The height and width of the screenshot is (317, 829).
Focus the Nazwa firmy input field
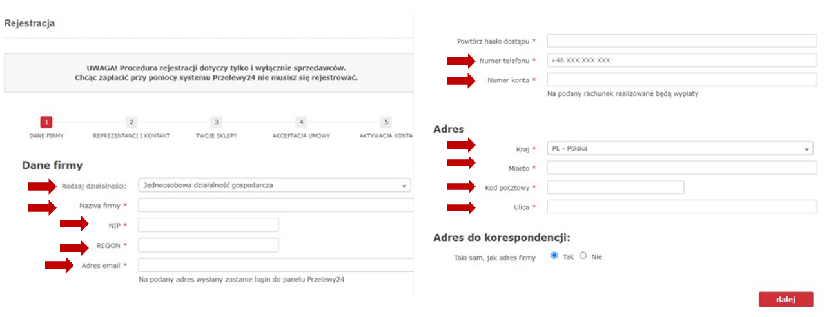click(275, 206)
